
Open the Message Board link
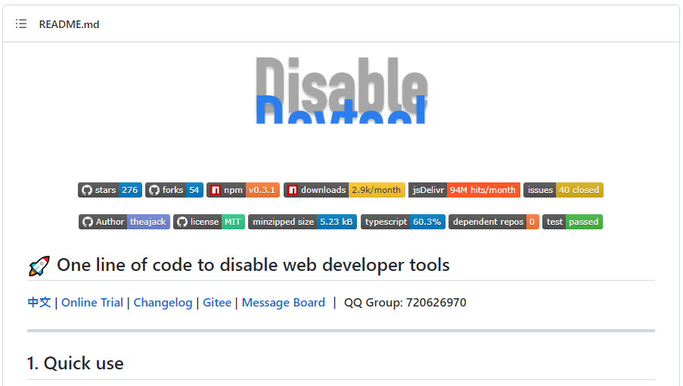[284, 302]
